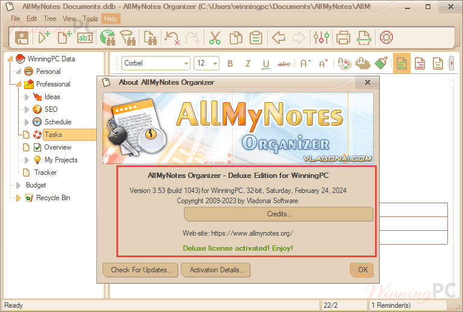Open Activation Details
Screen dimensions: 463x312
tap(216, 270)
